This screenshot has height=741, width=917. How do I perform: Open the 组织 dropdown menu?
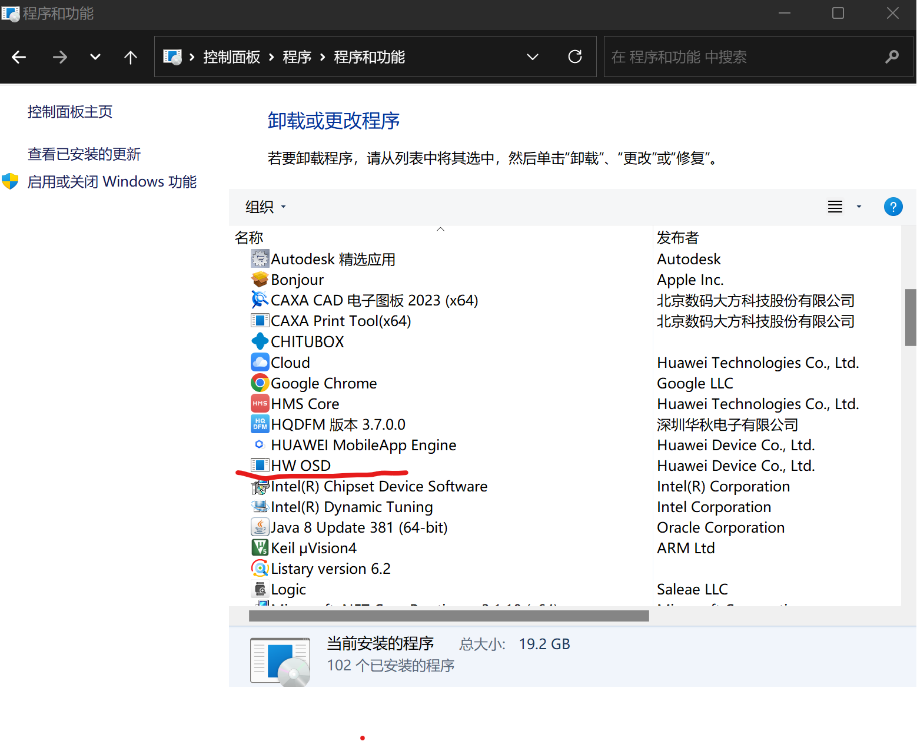point(265,207)
